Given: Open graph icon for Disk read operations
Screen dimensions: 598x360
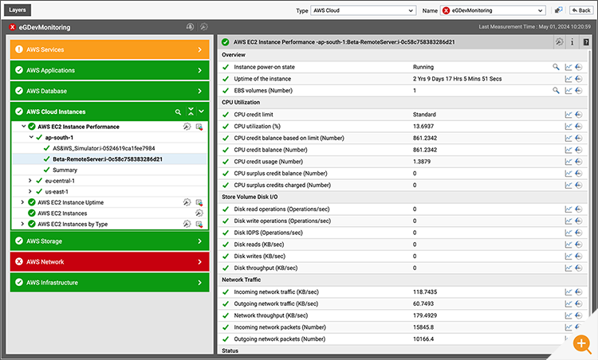Looking at the screenshot, I should 568,209.
